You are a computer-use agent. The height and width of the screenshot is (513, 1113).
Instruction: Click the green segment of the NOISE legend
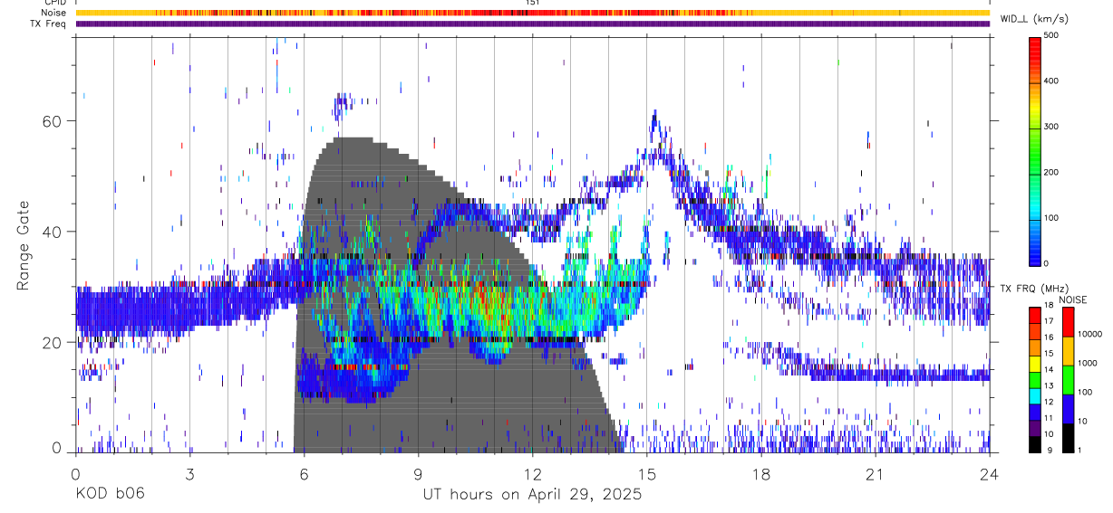(1068, 380)
